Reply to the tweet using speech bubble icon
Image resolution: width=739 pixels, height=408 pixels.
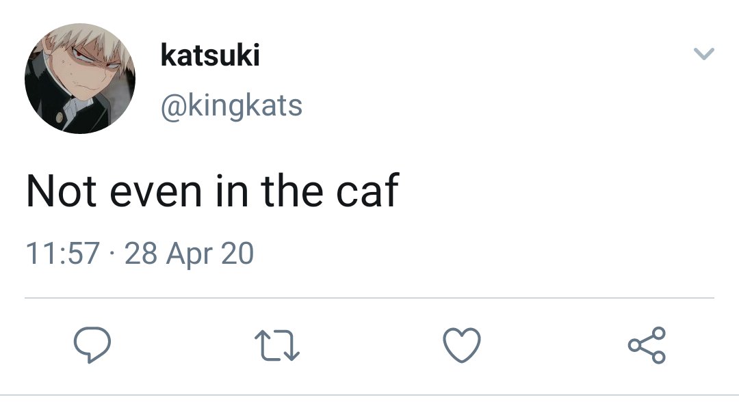click(92, 345)
